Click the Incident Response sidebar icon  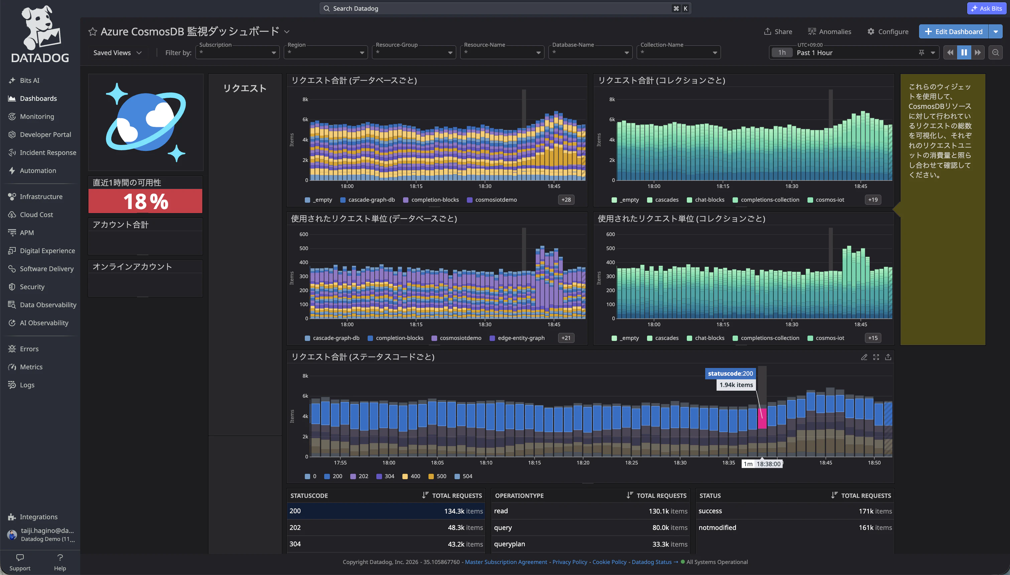point(12,153)
